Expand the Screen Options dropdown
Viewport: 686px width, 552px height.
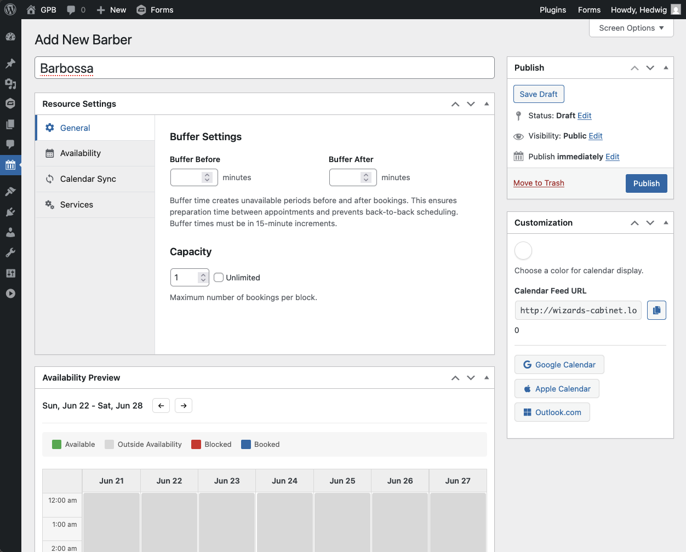click(x=631, y=28)
